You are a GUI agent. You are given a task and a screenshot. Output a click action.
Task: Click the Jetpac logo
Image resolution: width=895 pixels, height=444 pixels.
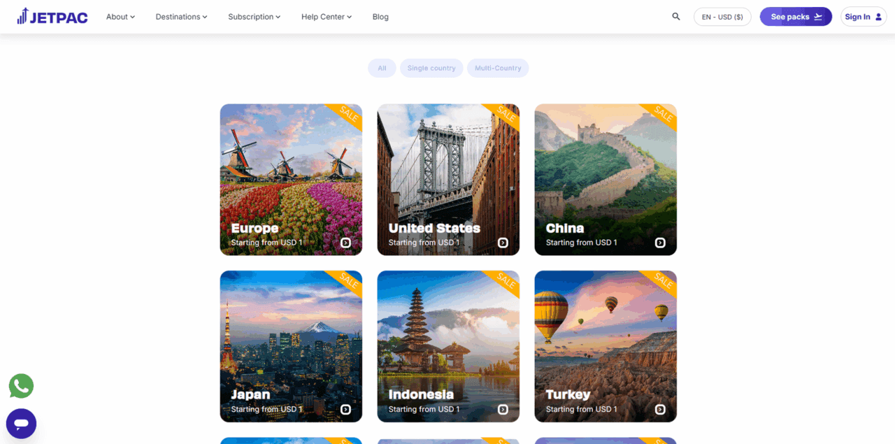tap(52, 17)
